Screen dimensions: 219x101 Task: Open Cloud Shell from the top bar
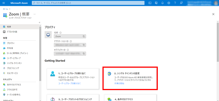150,3
